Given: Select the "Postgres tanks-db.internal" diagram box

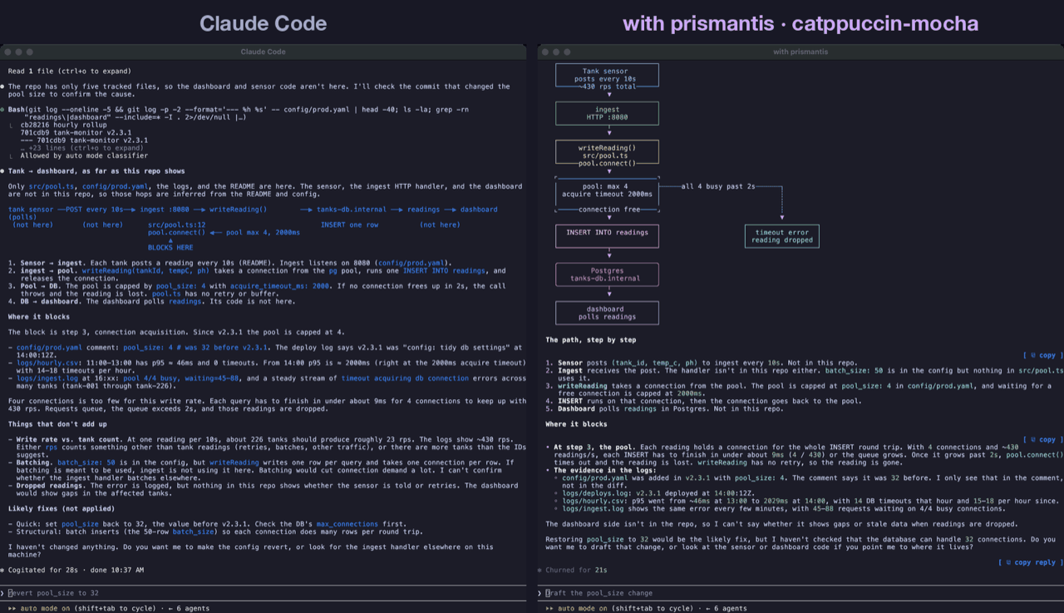Looking at the screenshot, I should click(607, 274).
